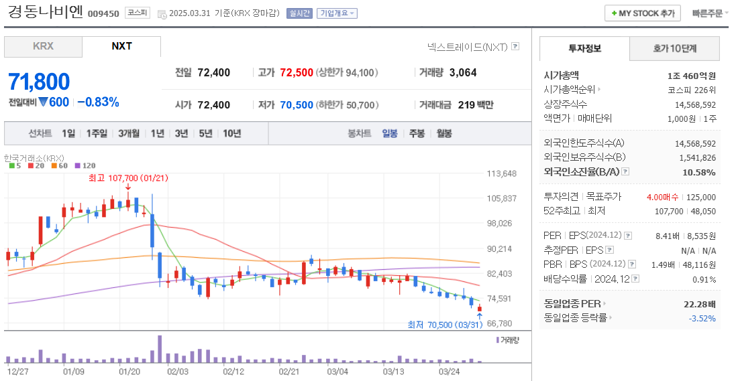Select the 3개월 line chart period

(x=129, y=133)
